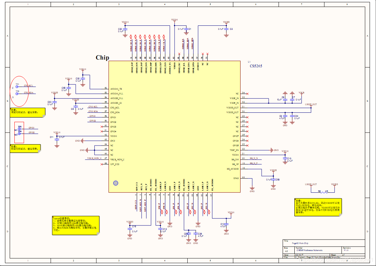Viewport: 376px width, 266px height.
Task: Select capacitor C32 on AVDD10_TX supply
Action: [83, 78]
